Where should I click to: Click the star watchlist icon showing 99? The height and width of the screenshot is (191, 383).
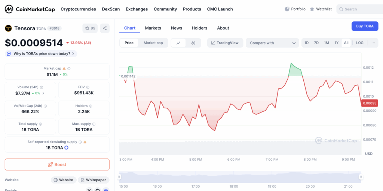pyautogui.click(x=90, y=28)
